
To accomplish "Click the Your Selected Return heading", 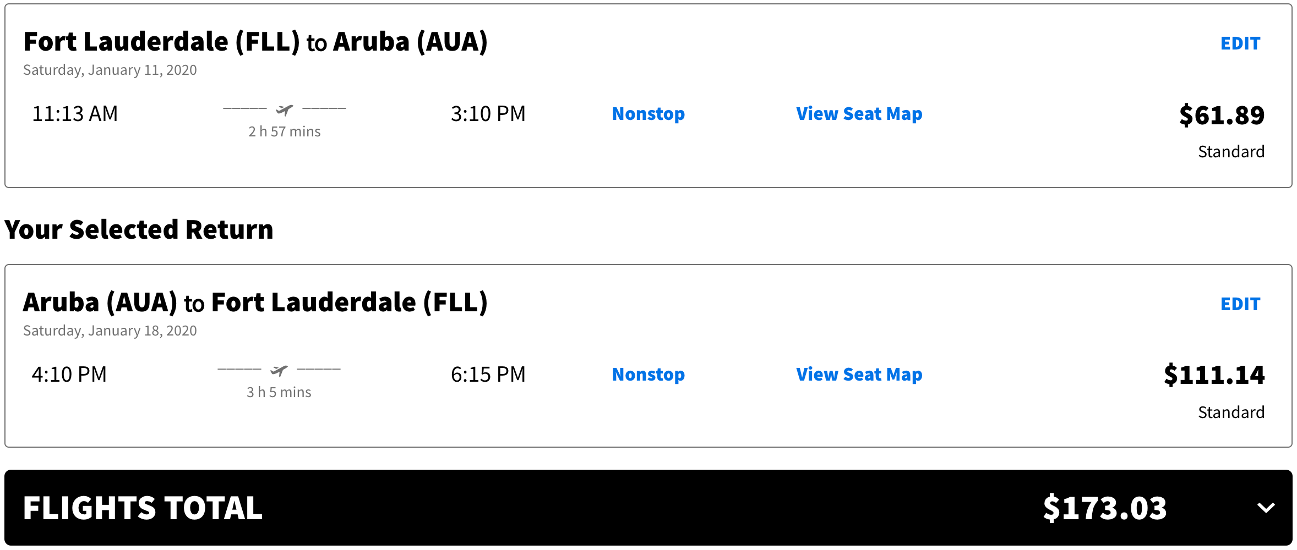I will (139, 230).
